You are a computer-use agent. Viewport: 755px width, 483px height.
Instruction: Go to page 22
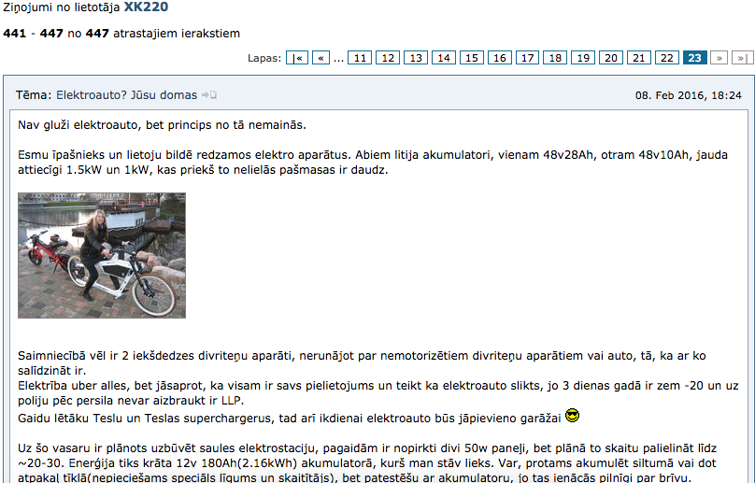667,58
